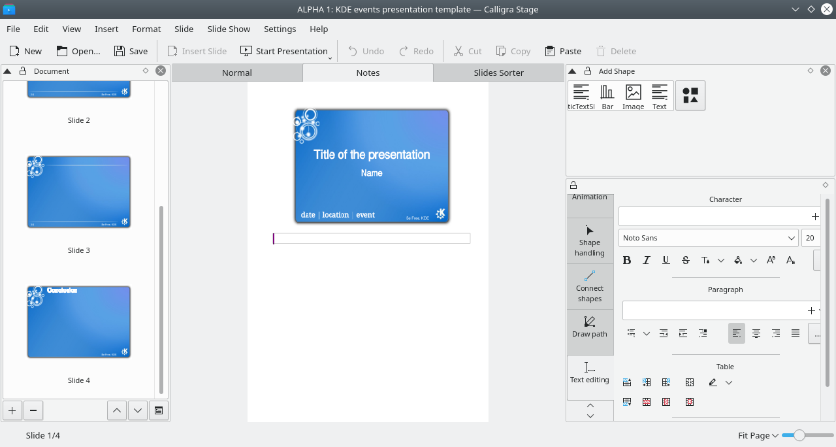The image size is (836, 447).
Task: Click the character style plus button
Action: (x=814, y=216)
